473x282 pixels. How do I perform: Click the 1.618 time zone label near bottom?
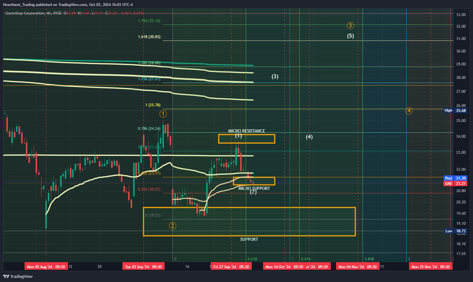tap(369, 259)
